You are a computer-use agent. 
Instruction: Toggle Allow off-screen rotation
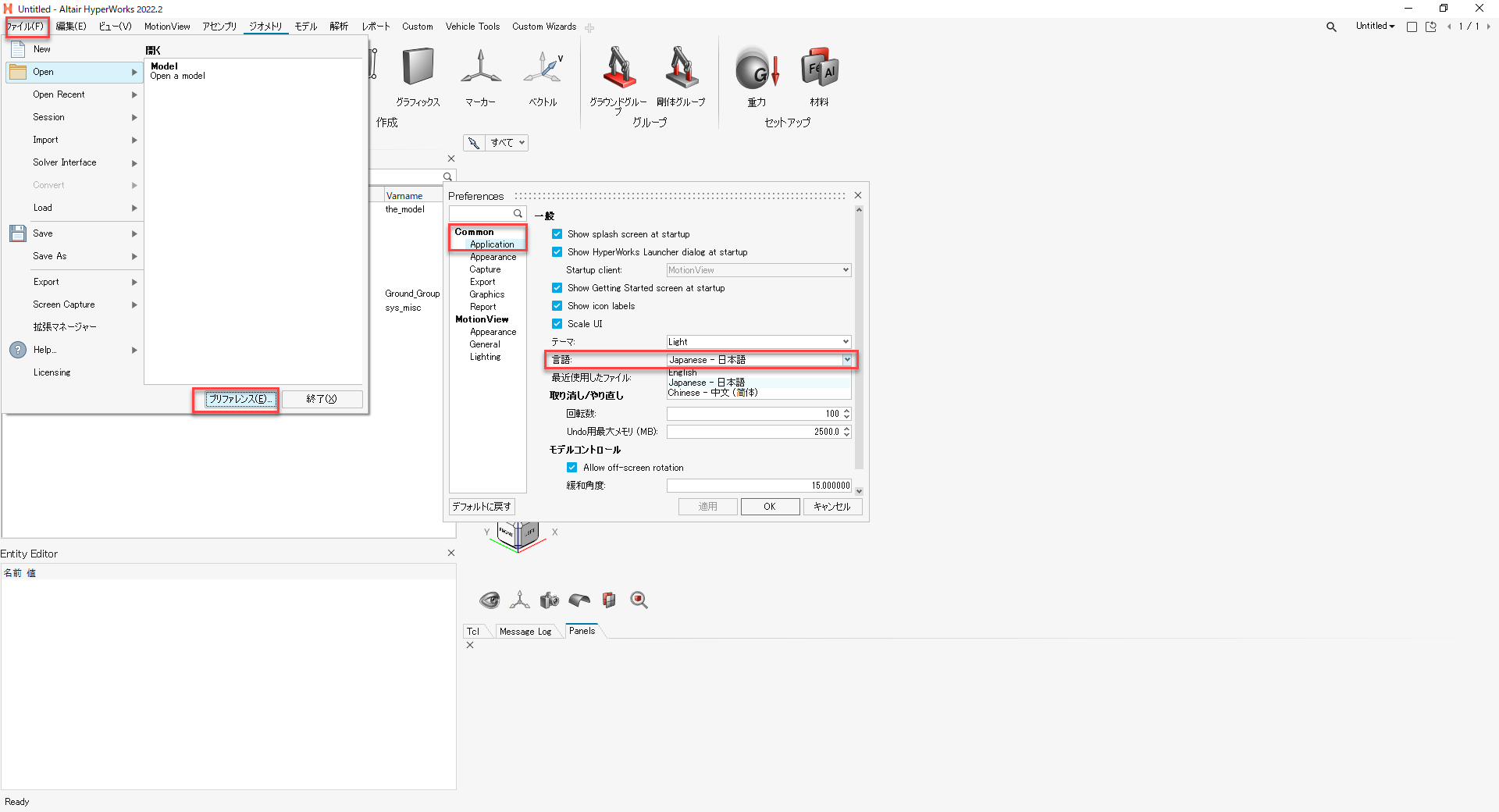[x=572, y=467]
